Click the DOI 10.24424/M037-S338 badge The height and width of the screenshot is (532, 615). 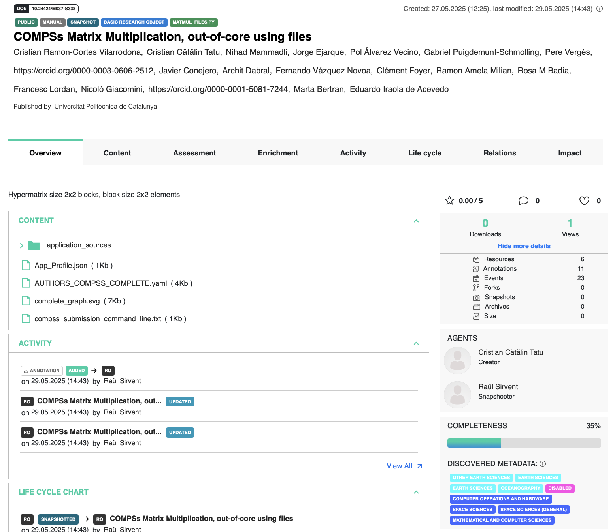coord(46,9)
